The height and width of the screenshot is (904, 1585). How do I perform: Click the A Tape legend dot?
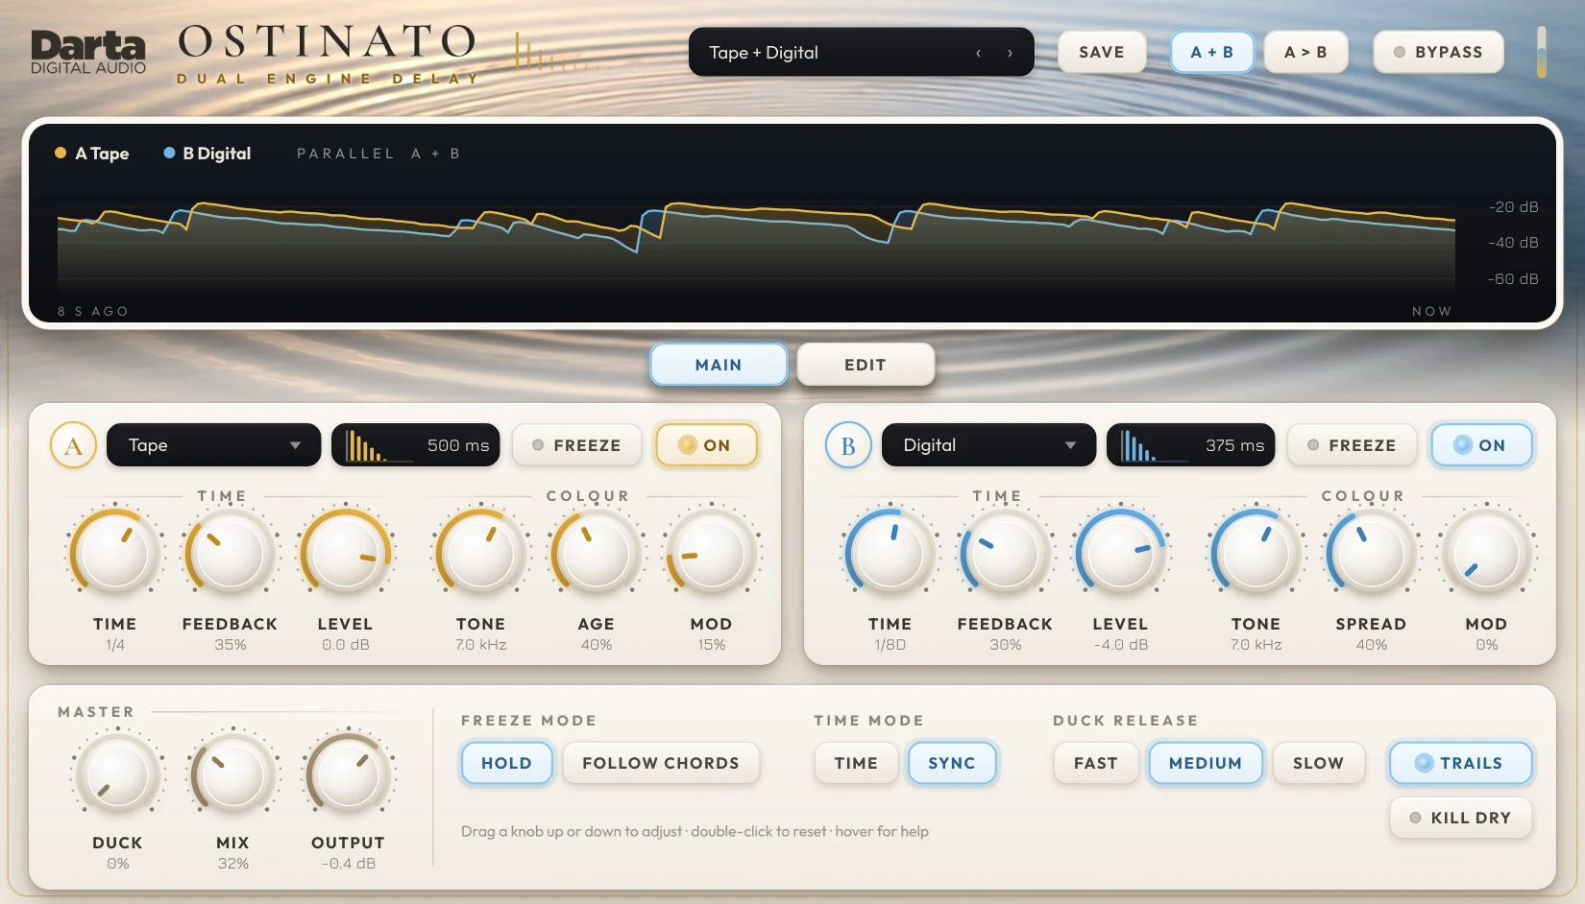point(61,153)
